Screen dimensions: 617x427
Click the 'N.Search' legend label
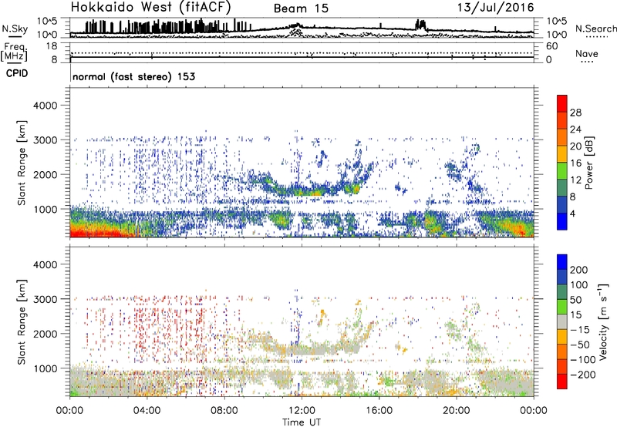(x=596, y=29)
